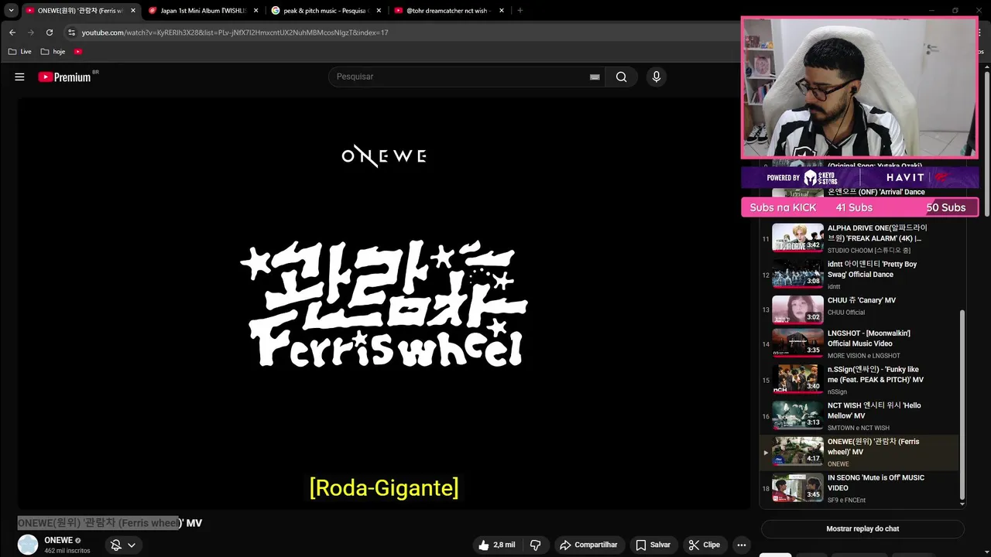Play NCT WISH 'Hello Mellow' thumbnail
Screen dimensions: 991x557
(x=798, y=415)
